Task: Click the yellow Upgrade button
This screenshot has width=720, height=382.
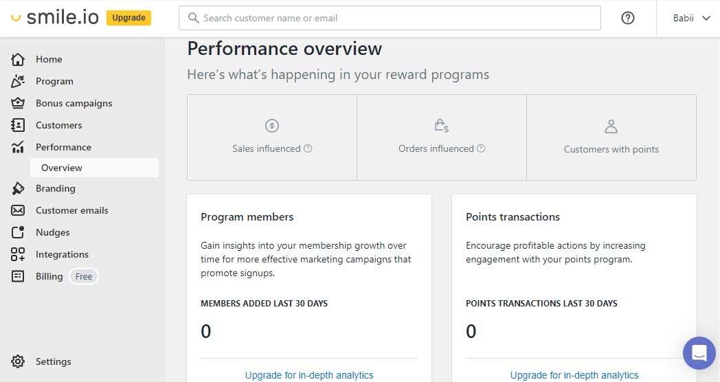Action: tap(128, 18)
